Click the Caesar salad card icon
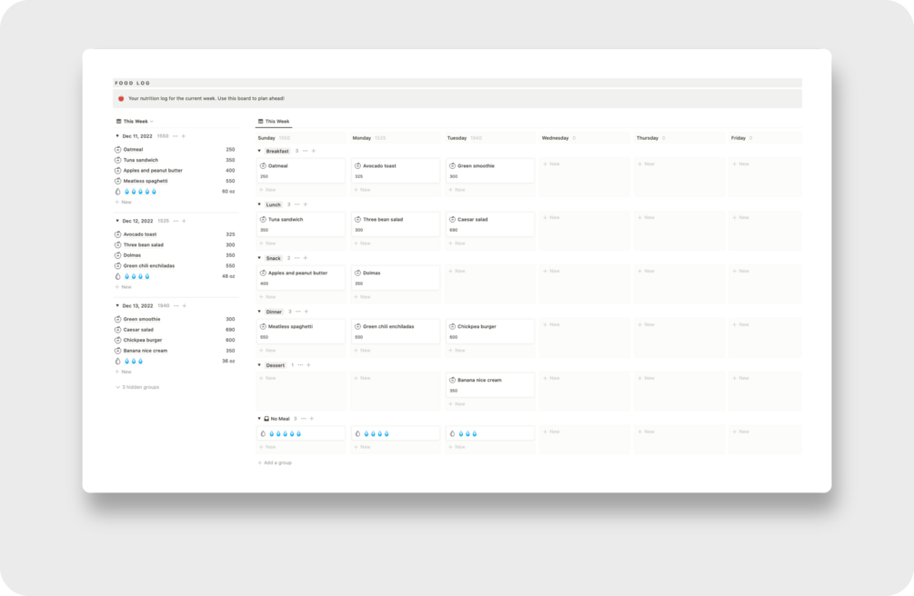 click(452, 220)
